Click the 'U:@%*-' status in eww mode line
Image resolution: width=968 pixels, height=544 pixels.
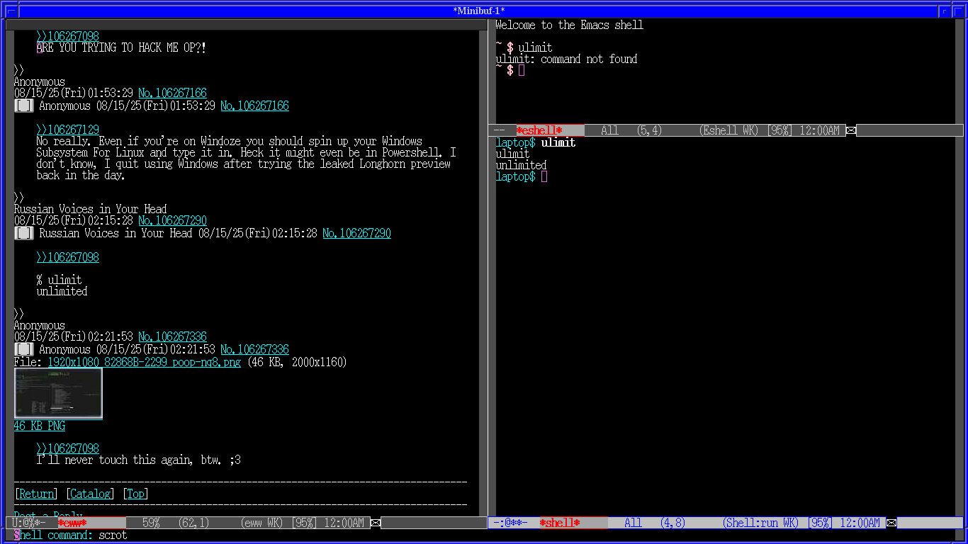click(29, 523)
